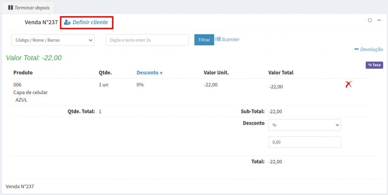
Task: Select the Capa de celular product row
Action: pos(30,92)
